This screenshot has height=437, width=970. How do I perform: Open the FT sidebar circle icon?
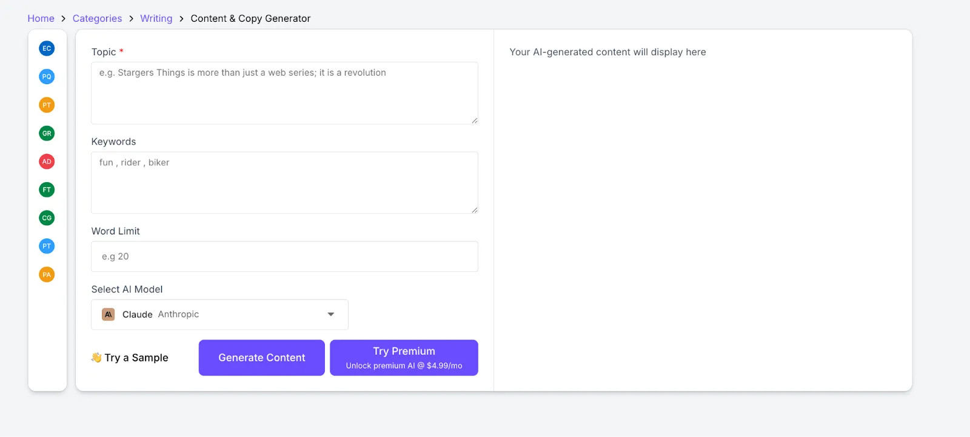47,190
